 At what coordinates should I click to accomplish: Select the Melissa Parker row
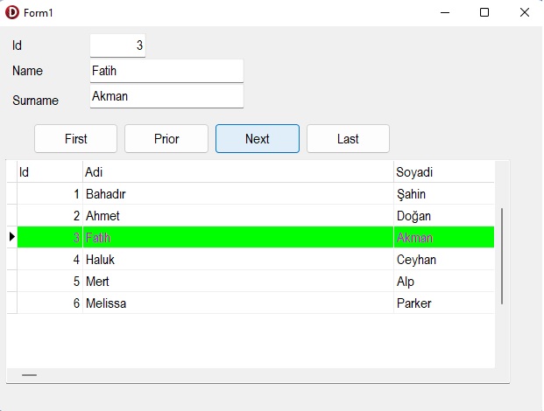coord(256,303)
